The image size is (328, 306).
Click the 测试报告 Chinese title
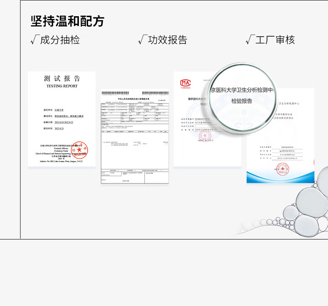tap(62, 79)
